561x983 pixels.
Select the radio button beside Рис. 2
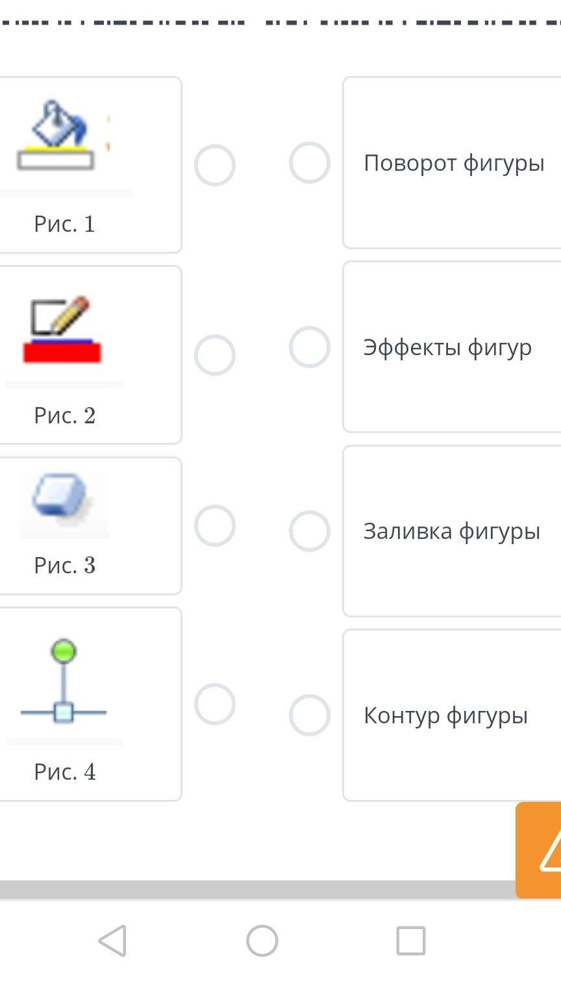pos(215,355)
